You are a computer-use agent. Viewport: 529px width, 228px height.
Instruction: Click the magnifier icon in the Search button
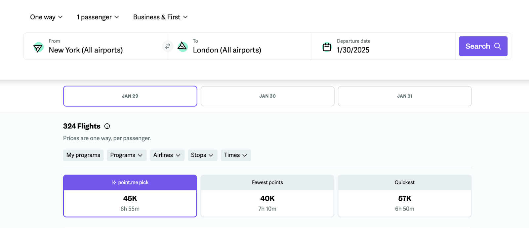(x=498, y=46)
